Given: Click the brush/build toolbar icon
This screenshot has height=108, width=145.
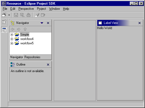Looking at the screenshot, I should 37,15.
